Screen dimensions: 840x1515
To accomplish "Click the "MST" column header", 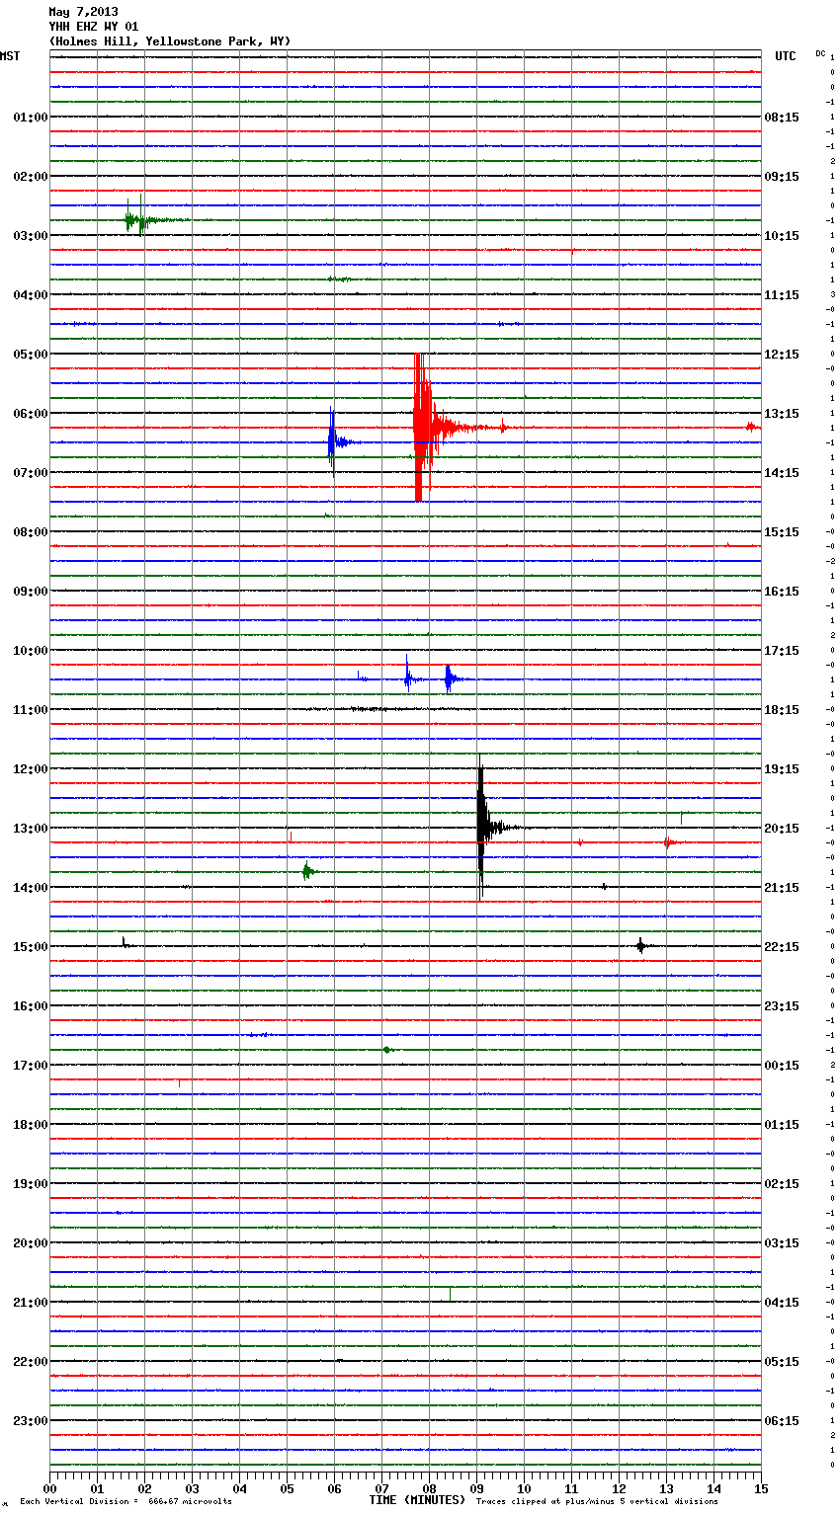I will click(10, 56).
